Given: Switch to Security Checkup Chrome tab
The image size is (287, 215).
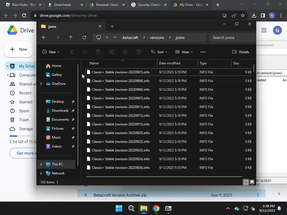Looking at the screenshot, I should click(x=149, y=5).
